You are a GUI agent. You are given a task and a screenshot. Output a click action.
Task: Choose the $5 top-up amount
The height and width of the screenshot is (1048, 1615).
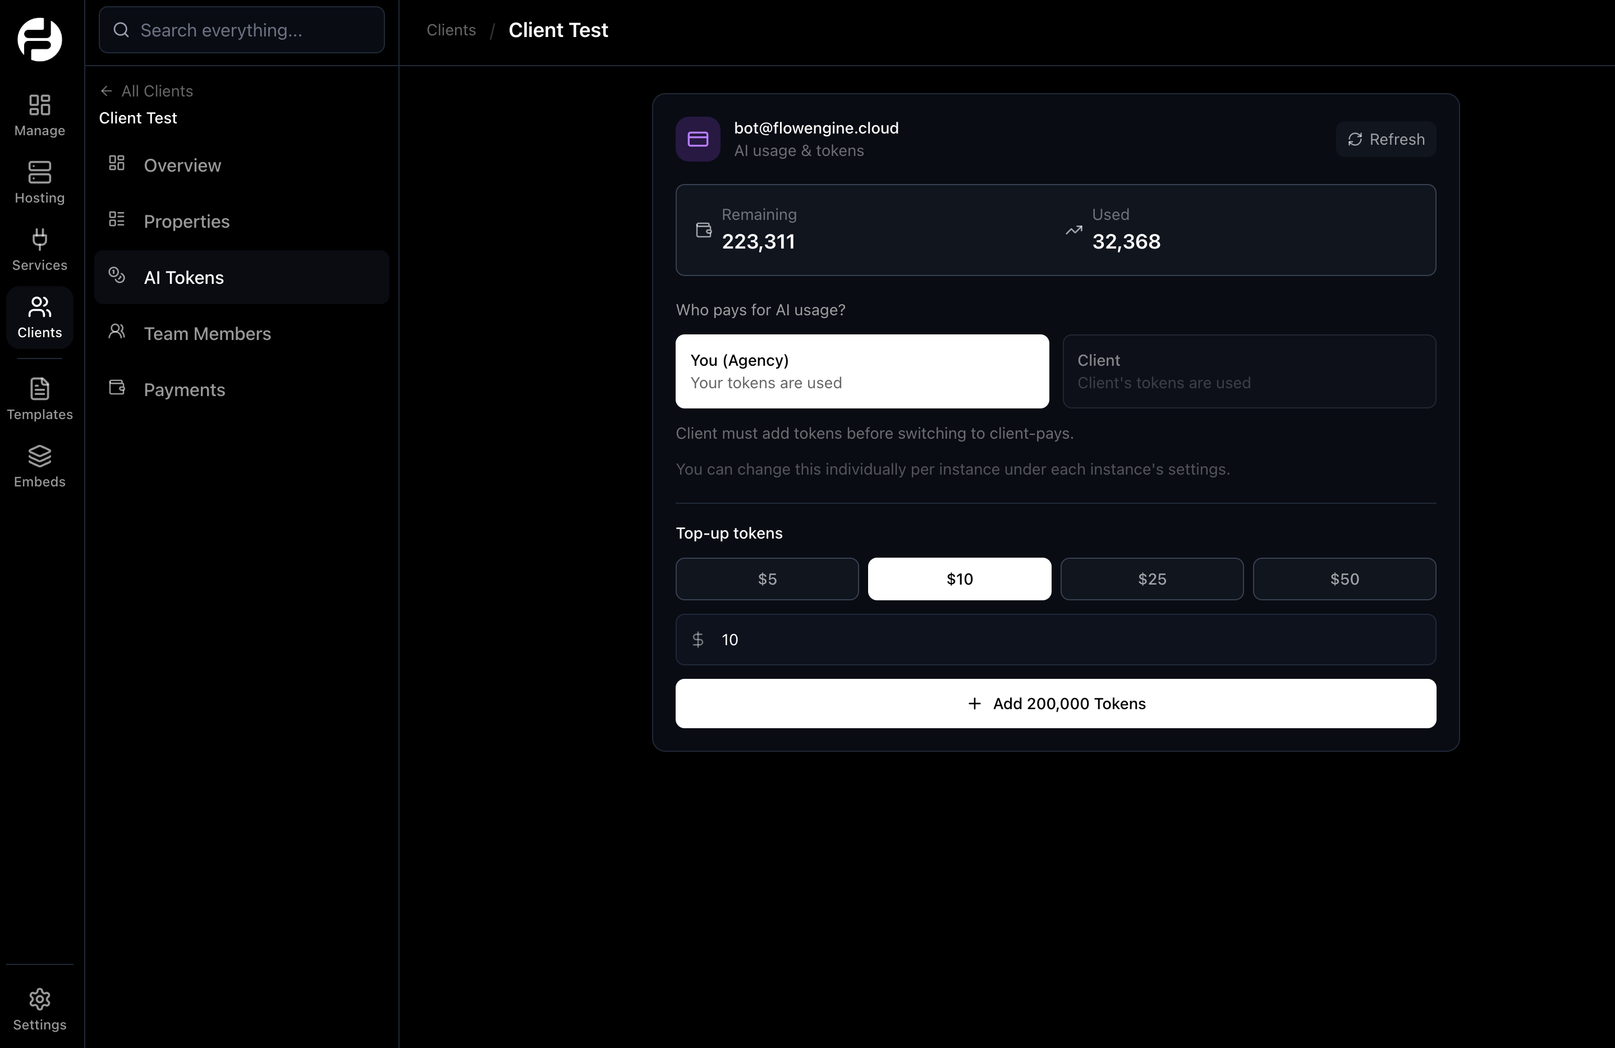coord(767,578)
